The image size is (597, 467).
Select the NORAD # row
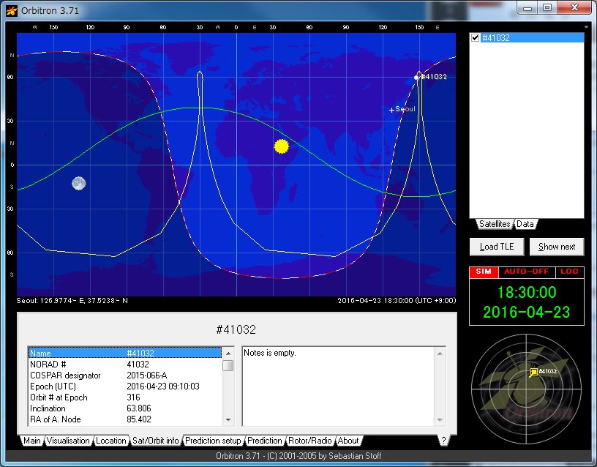tap(125, 364)
